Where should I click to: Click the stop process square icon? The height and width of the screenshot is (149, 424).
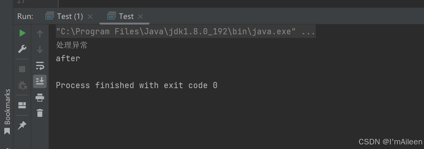(x=22, y=69)
